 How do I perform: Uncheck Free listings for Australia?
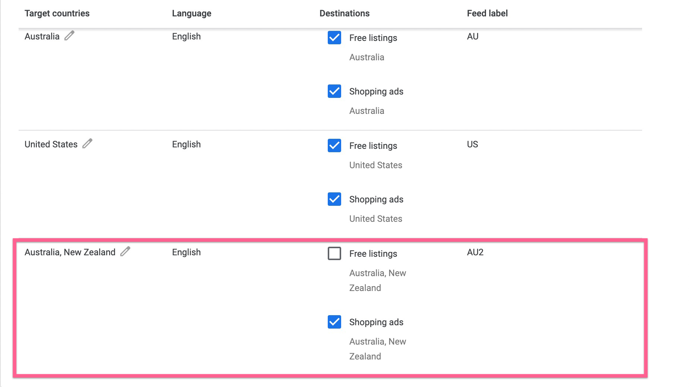pyautogui.click(x=334, y=38)
